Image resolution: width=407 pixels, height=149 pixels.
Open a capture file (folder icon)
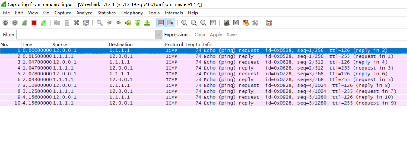(57, 23)
